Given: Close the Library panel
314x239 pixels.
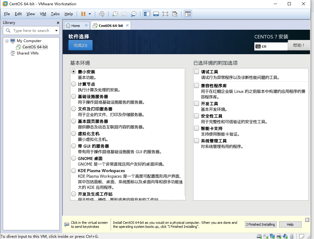Looking at the screenshot, I should coord(58,23).
